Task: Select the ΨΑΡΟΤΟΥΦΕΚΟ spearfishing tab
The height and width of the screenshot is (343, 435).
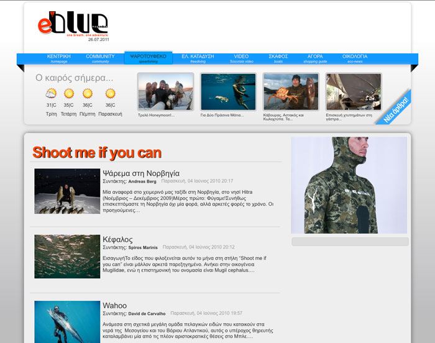Action: [148, 58]
